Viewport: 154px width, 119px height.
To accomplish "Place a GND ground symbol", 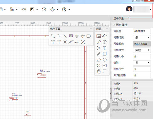I will pyautogui.click(x=77, y=36).
